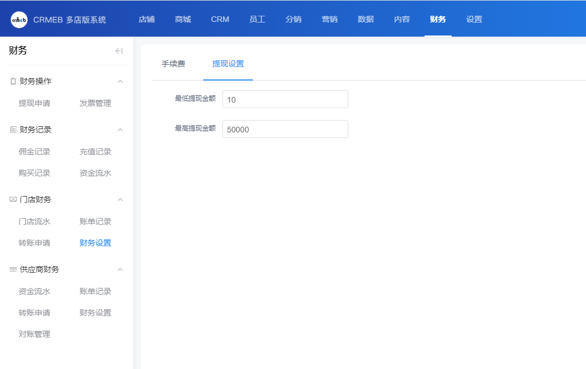Click the 门店财务 money icon
The width and height of the screenshot is (586, 369).
point(13,199)
